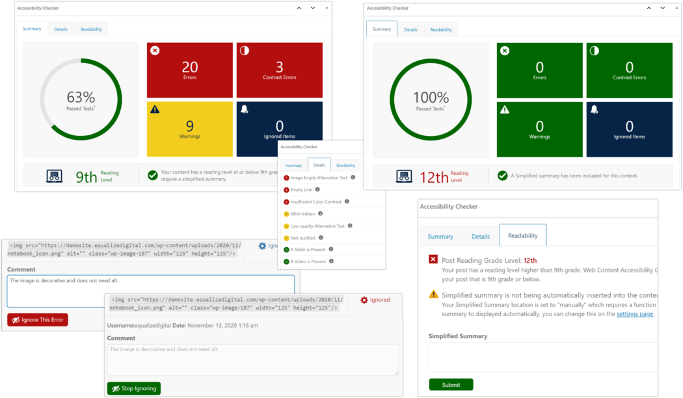Click the red Ignored label

coord(380,300)
